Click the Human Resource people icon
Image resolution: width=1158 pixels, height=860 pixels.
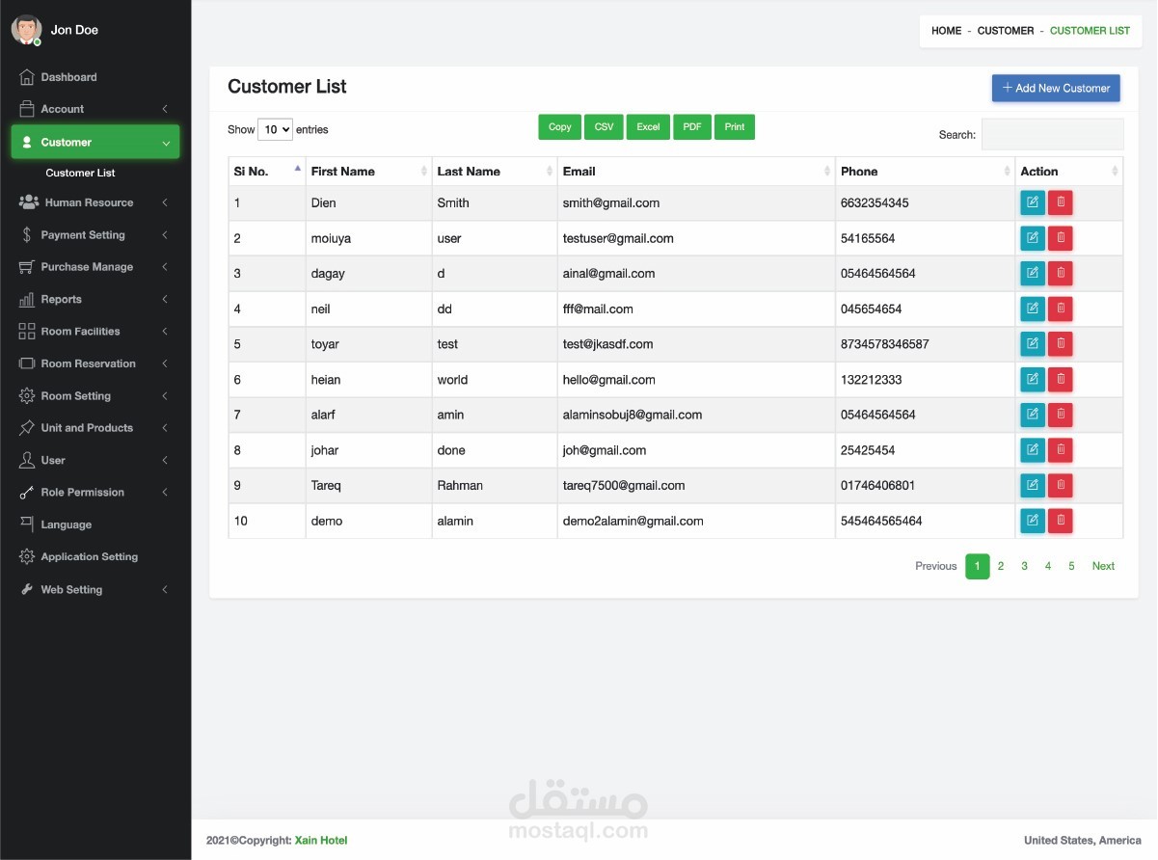click(28, 202)
